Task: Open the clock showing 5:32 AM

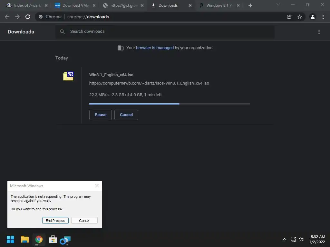Action: click(x=317, y=239)
